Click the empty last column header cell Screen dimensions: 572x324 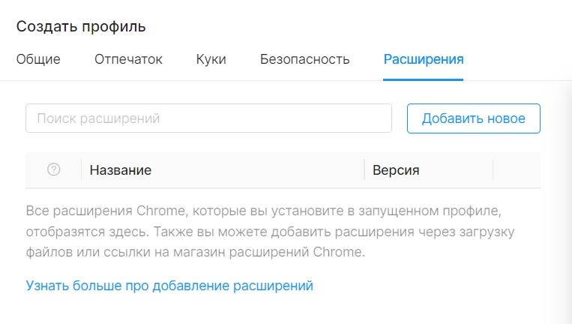click(x=517, y=170)
